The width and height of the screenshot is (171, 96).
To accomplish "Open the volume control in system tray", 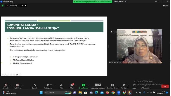I will pos(151,93).
